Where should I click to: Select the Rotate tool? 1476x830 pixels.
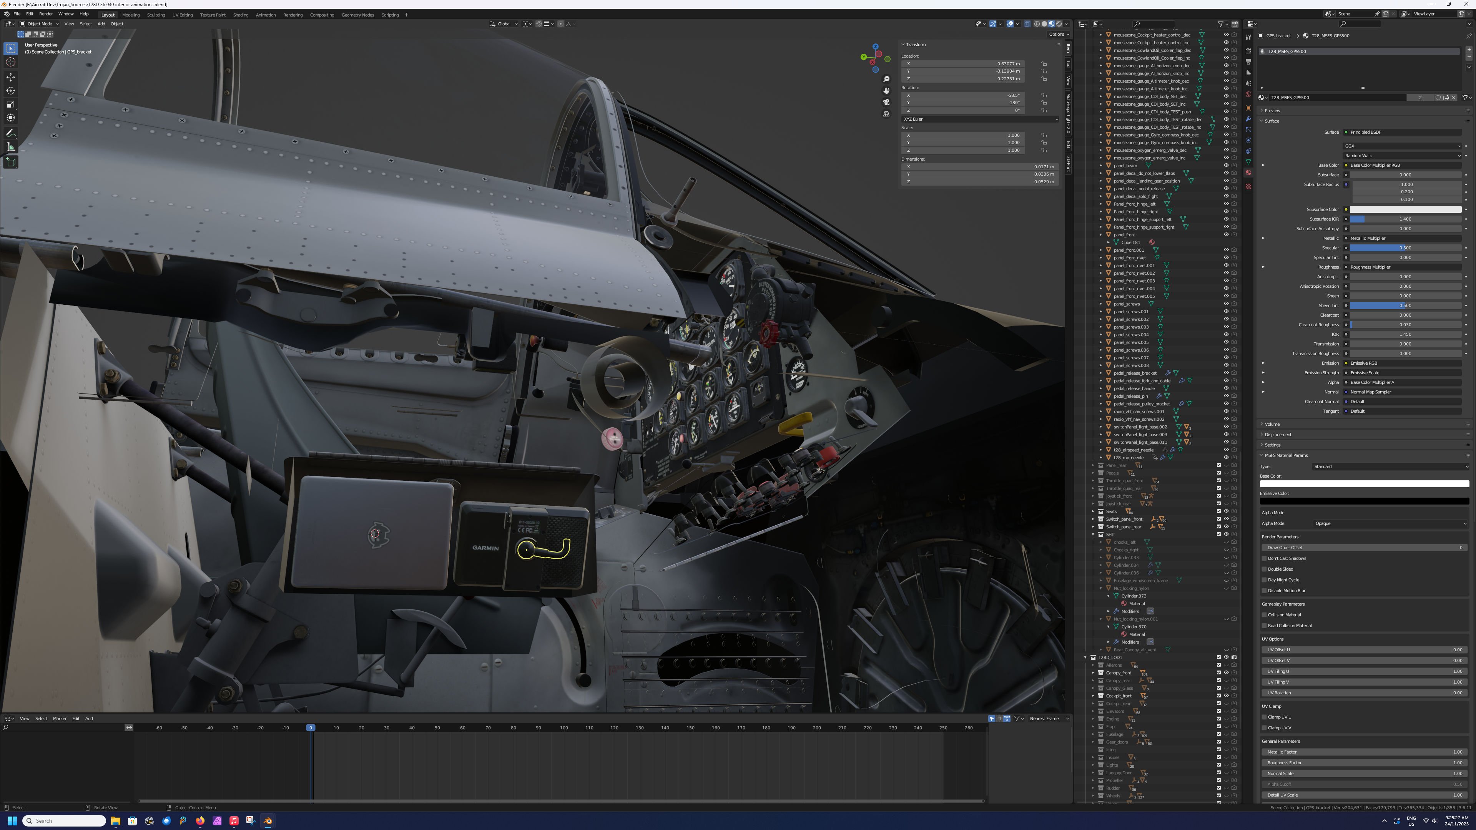pos(11,91)
